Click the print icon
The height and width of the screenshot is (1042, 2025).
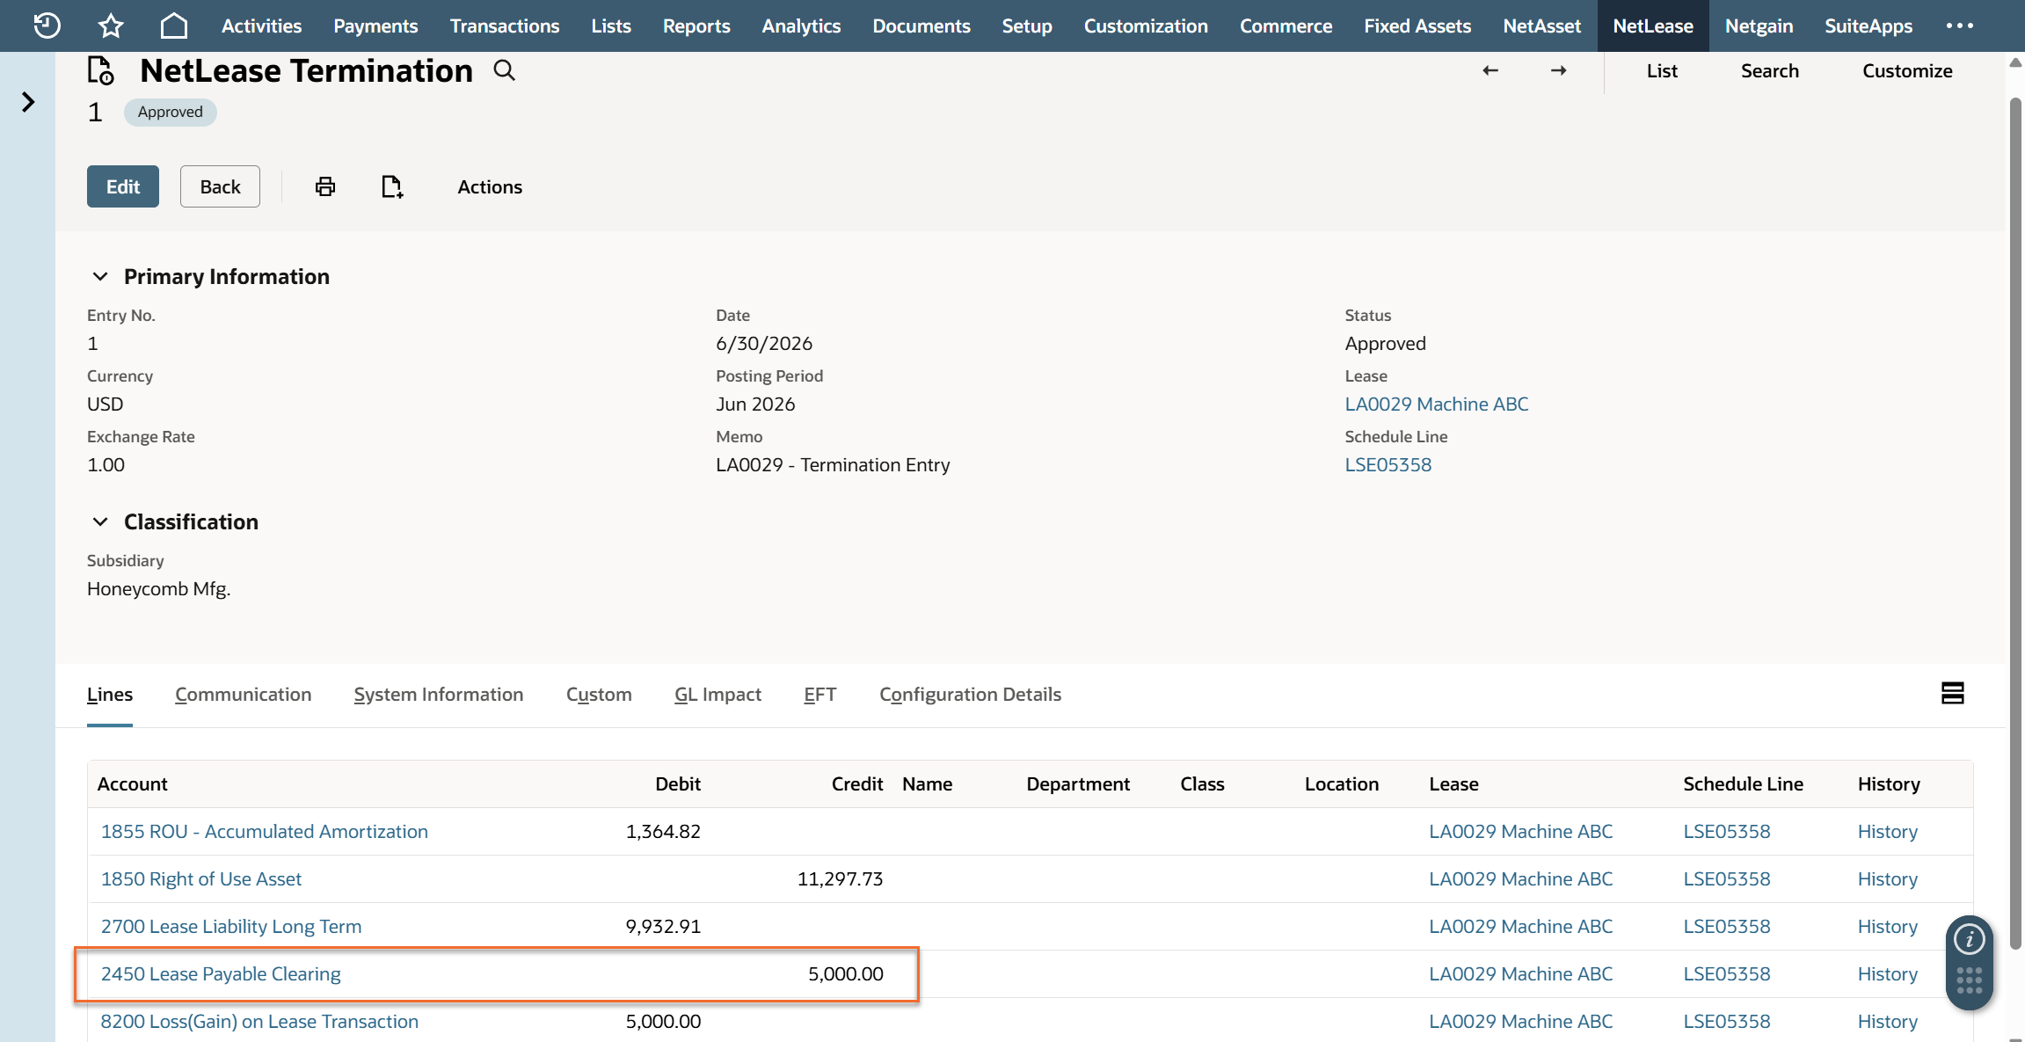pos(325,186)
